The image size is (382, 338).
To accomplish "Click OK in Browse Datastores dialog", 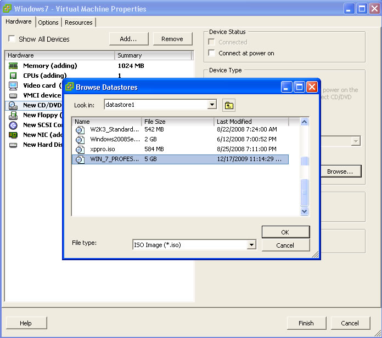I will [285, 232].
